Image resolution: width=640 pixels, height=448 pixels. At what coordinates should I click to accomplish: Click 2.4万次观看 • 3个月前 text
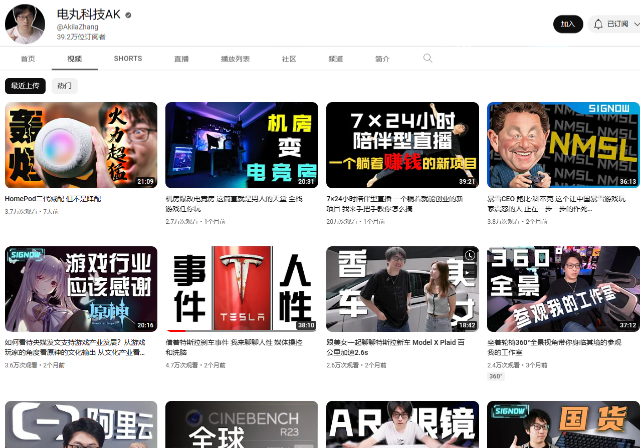tap(517, 365)
